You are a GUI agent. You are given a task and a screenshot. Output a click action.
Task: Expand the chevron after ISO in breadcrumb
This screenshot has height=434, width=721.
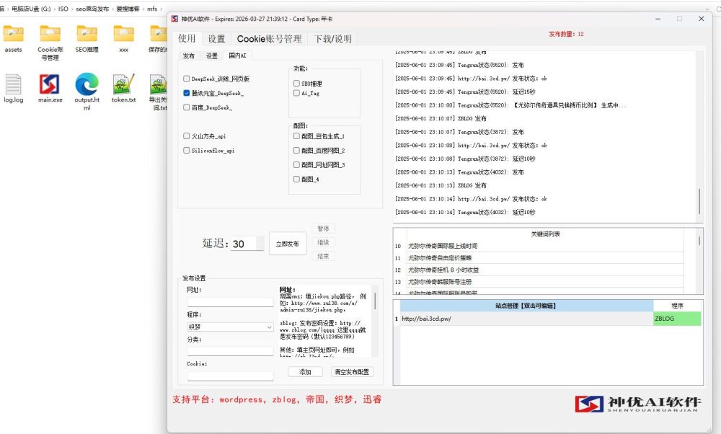[x=71, y=9]
